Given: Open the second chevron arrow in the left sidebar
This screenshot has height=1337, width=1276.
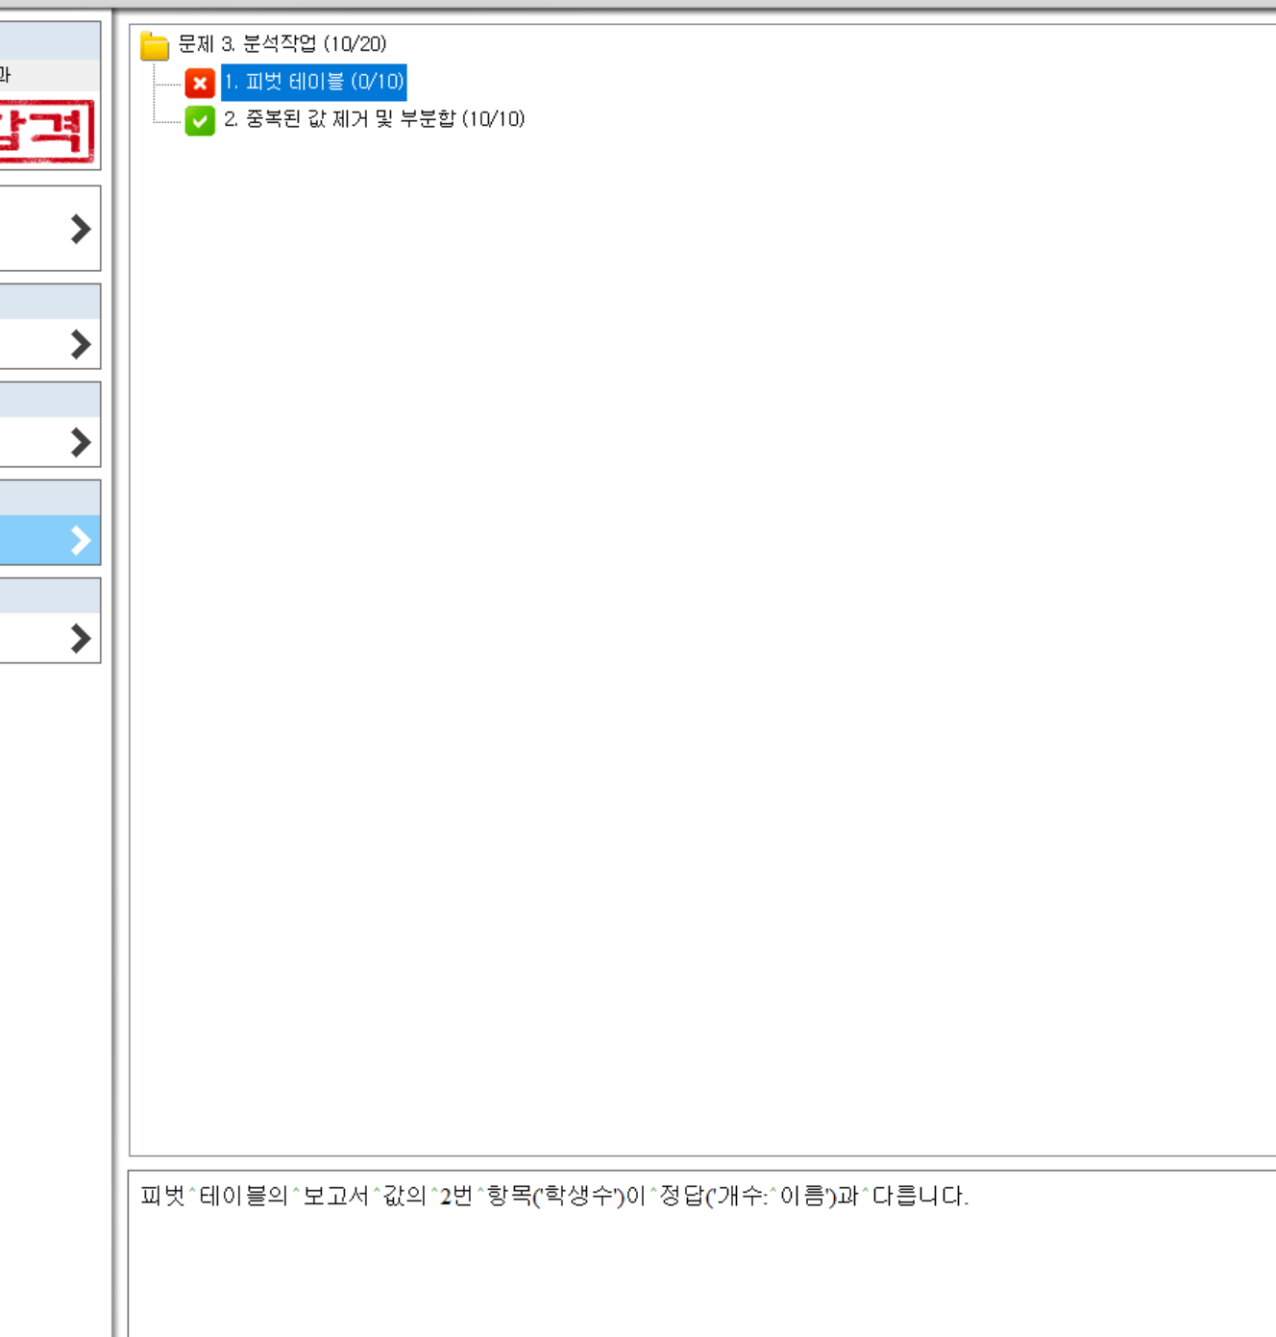Looking at the screenshot, I should click(x=81, y=344).
